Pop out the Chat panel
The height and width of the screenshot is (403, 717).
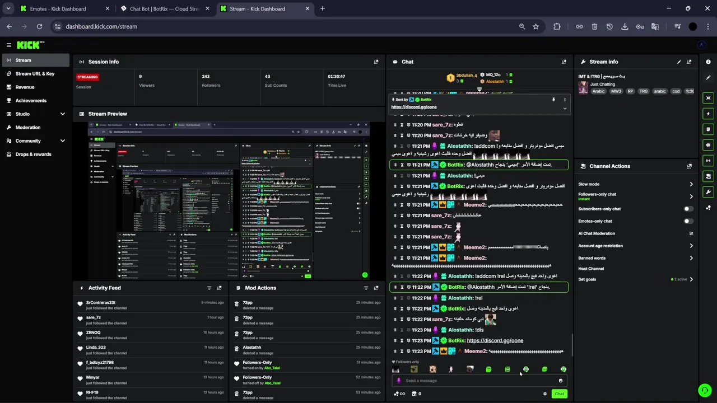coord(564,62)
